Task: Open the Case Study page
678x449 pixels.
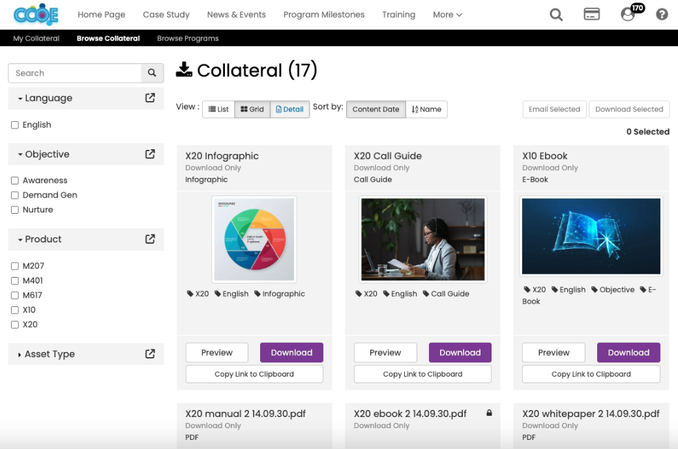Action: click(x=166, y=14)
